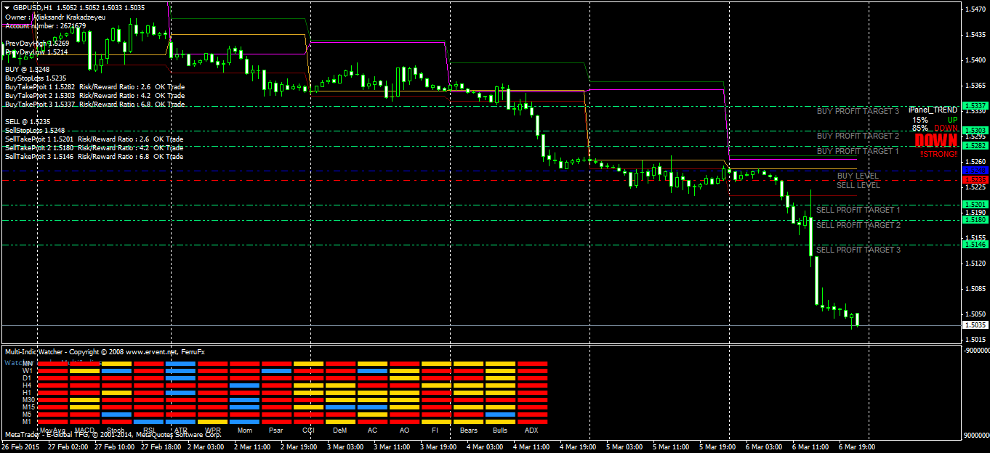
Task: Select the blue 1.5248 buy price tag
Action: pyautogui.click(x=974, y=170)
